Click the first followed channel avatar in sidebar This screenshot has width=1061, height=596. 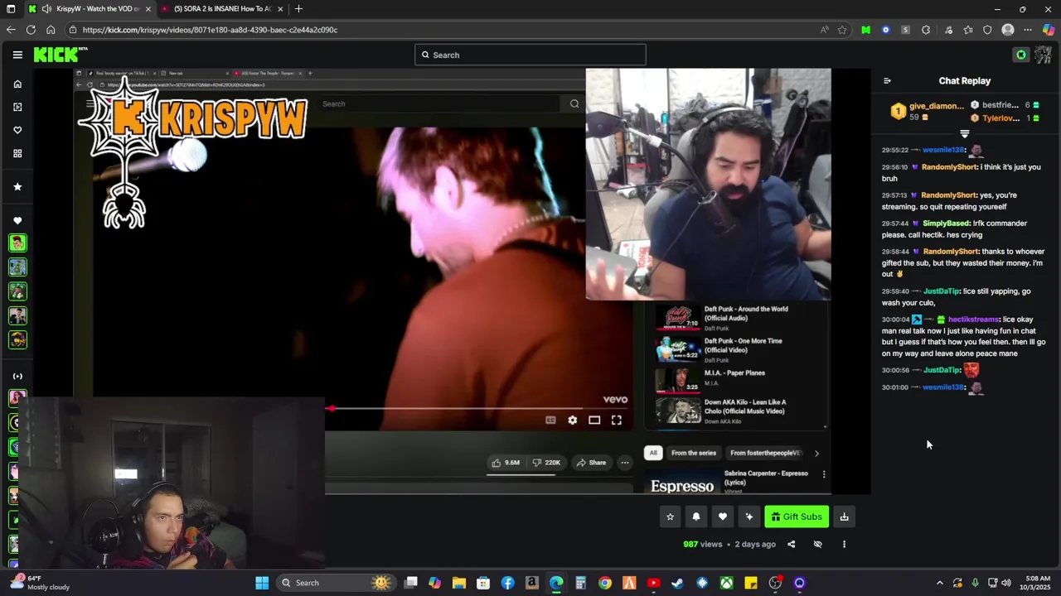[17, 243]
